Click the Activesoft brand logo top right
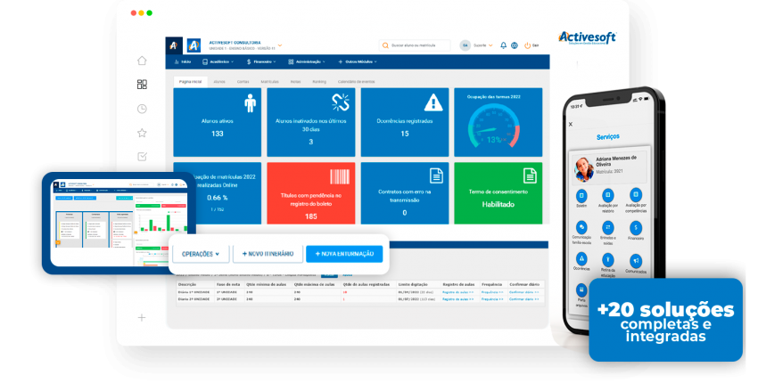The width and height of the screenshot is (758, 383). [x=588, y=37]
